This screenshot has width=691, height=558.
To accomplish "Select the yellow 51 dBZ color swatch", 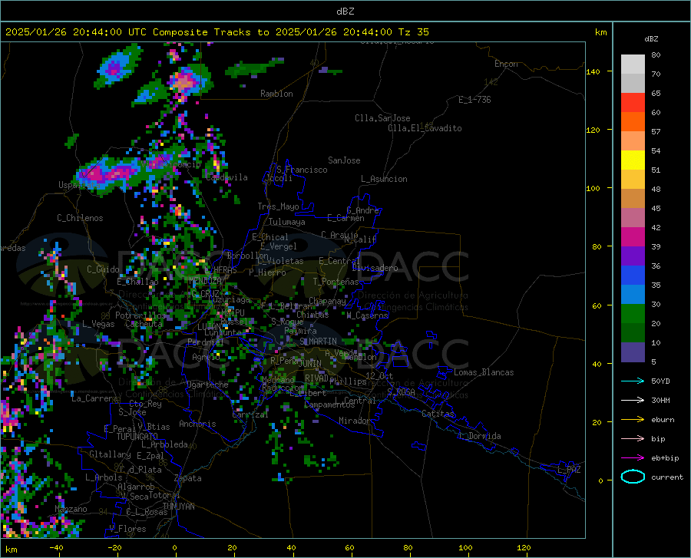I will (633, 160).
